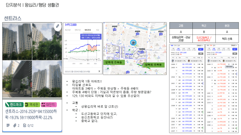Click the 택지 신축 cell
Screen dimensions: 241x135
(x=227, y=39)
